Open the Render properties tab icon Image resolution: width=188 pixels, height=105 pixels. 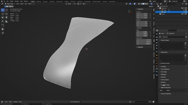157,37
